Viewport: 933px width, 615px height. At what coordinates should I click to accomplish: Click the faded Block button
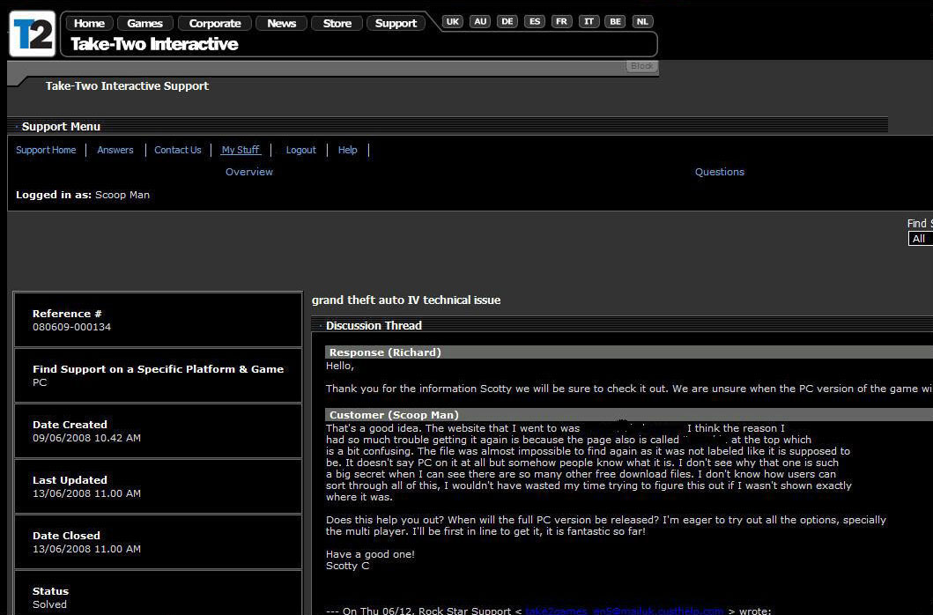[641, 66]
